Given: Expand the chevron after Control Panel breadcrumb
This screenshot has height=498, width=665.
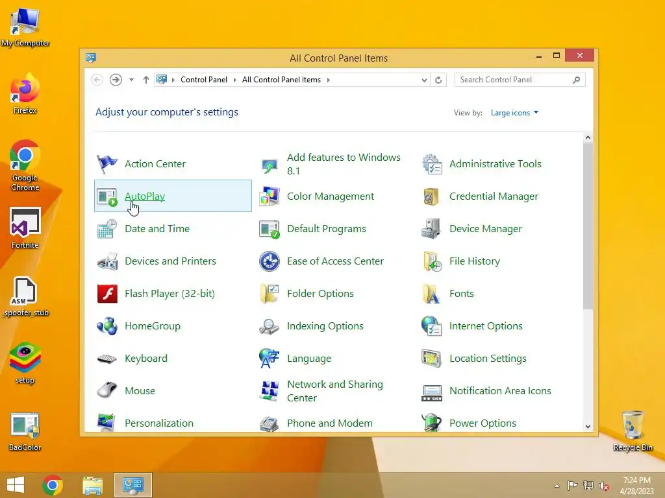Looking at the screenshot, I should tap(234, 80).
